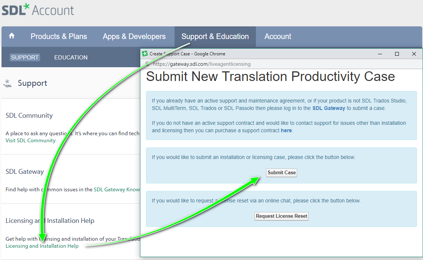Click the SDL Account logo
This screenshot has height=260, width=423.
click(x=38, y=10)
